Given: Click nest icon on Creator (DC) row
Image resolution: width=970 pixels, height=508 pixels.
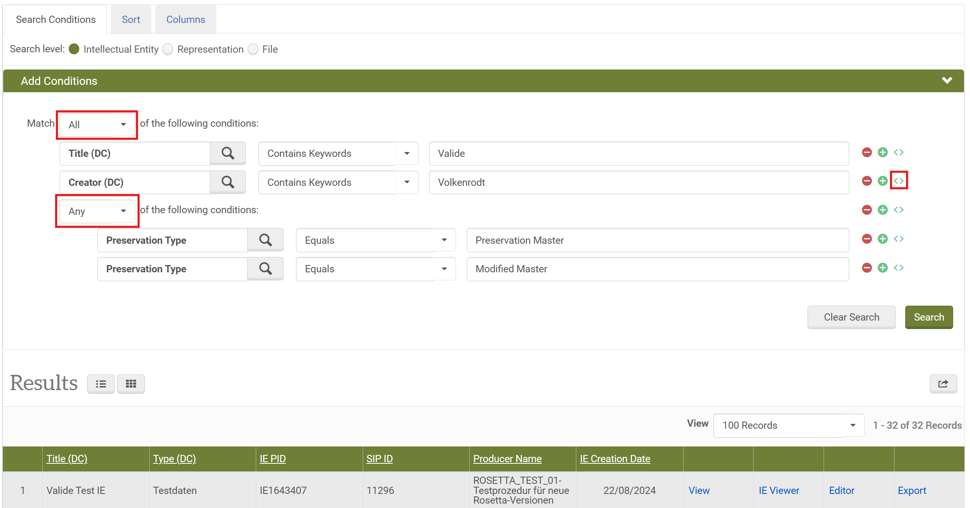Looking at the screenshot, I should click(899, 181).
